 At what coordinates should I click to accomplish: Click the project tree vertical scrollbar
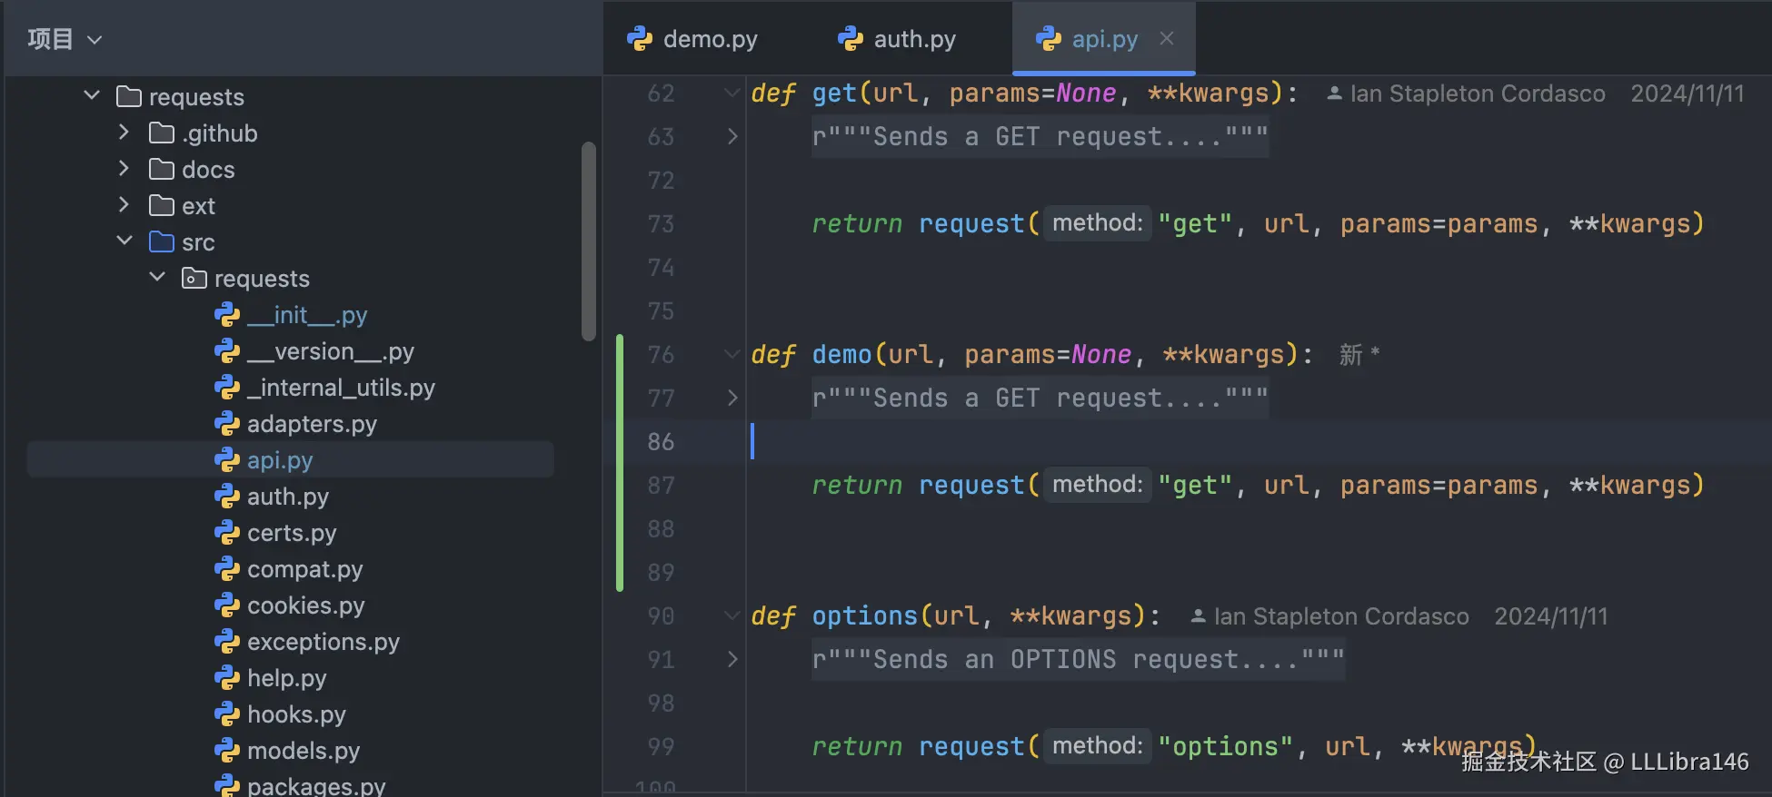pyautogui.click(x=588, y=241)
